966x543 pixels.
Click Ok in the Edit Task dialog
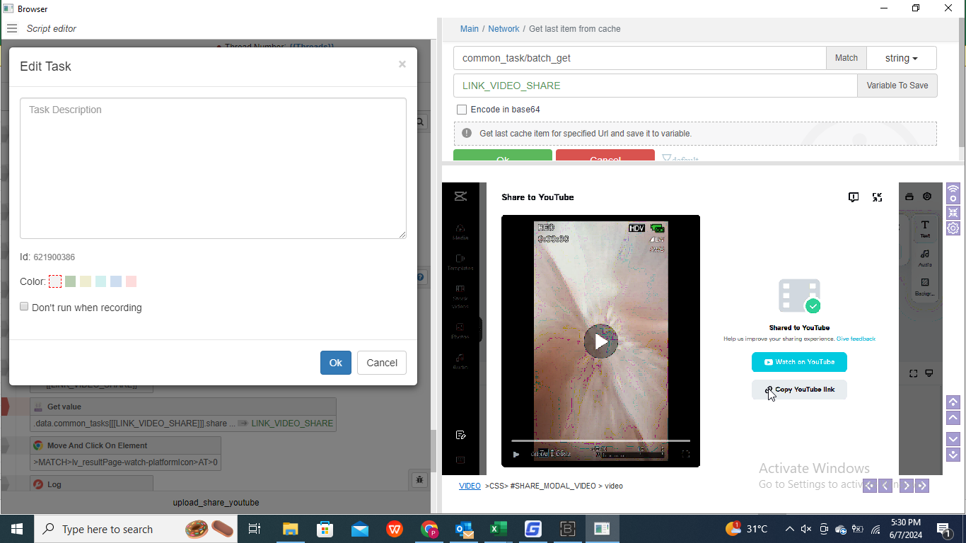[335, 363]
